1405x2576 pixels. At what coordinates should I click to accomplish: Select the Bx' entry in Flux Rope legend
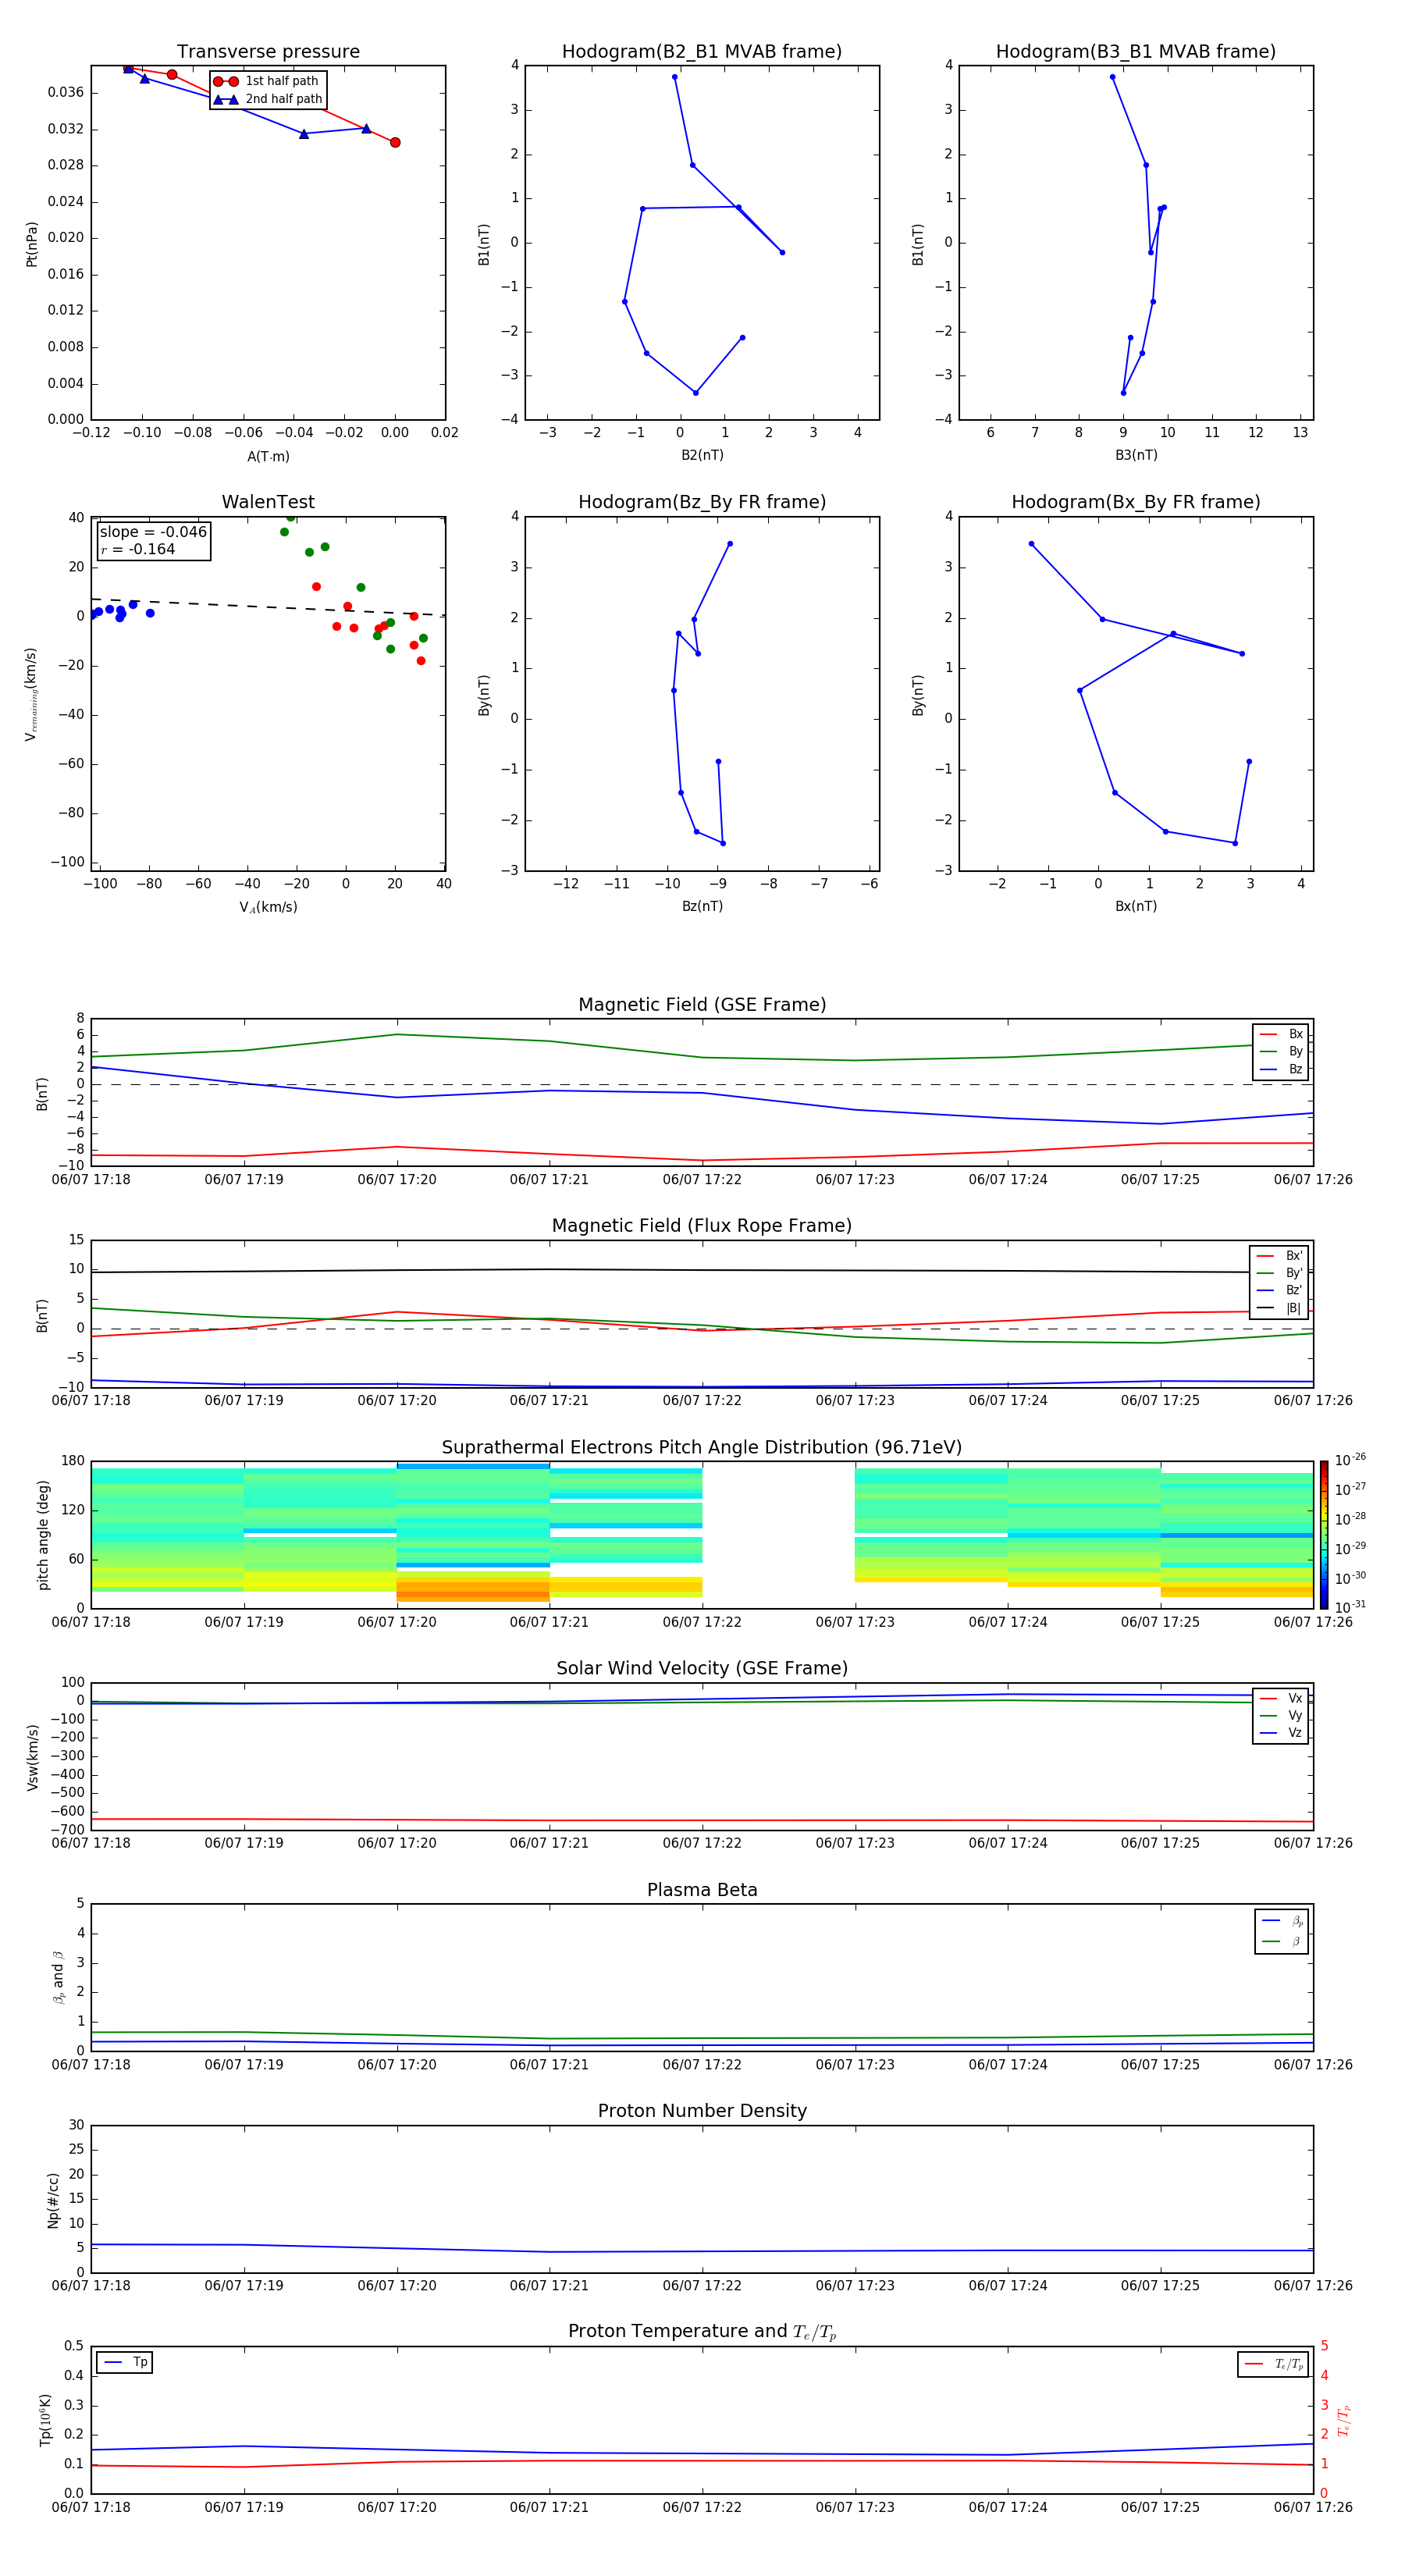pyautogui.click(x=1279, y=1256)
